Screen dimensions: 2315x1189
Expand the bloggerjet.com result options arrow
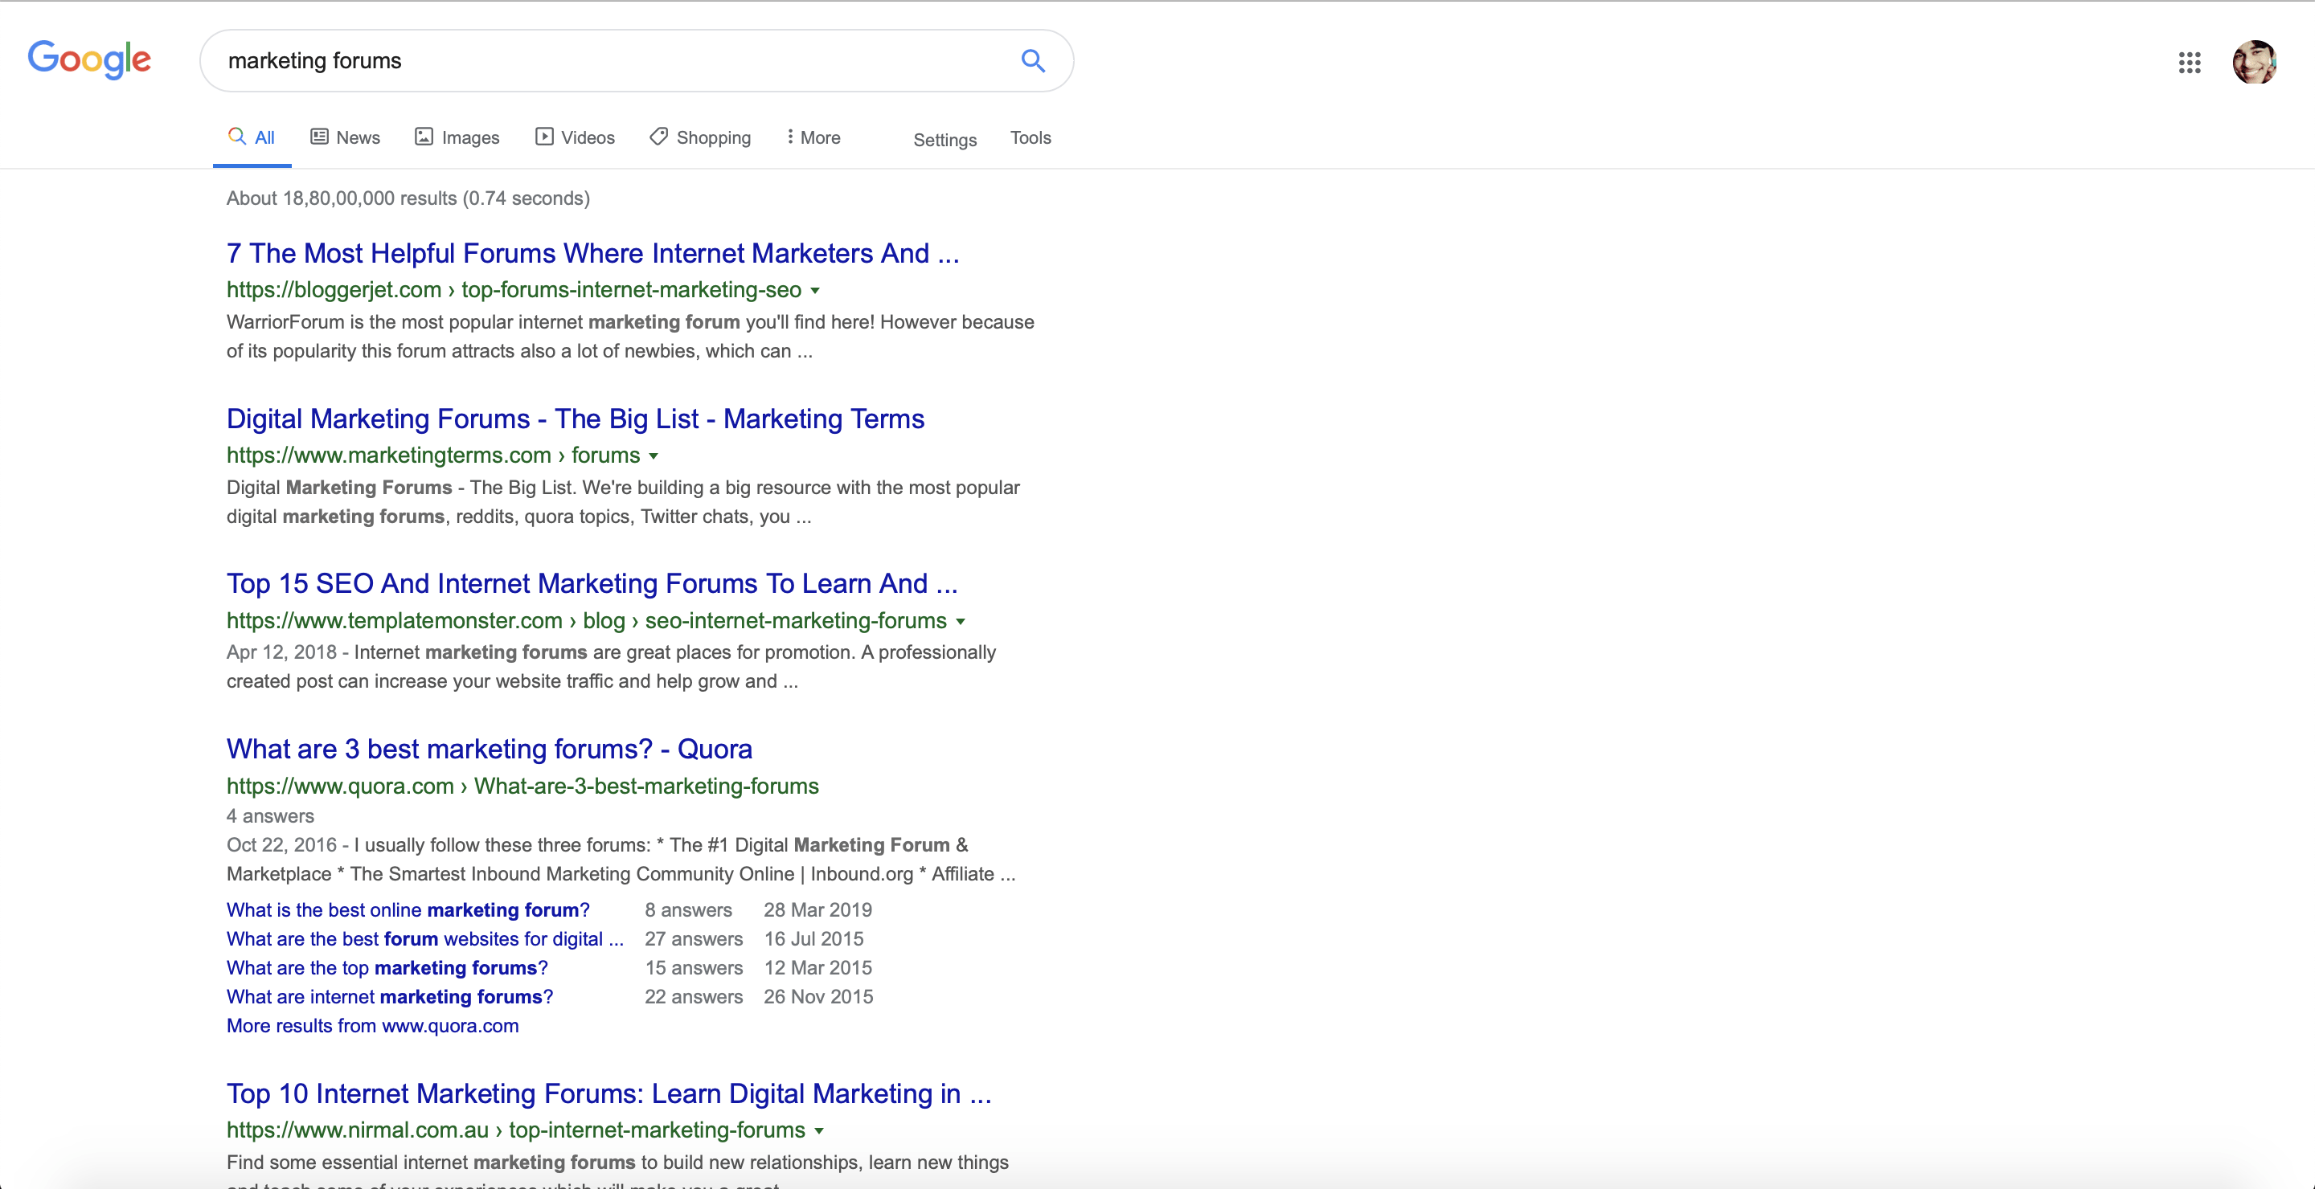tap(815, 291)
